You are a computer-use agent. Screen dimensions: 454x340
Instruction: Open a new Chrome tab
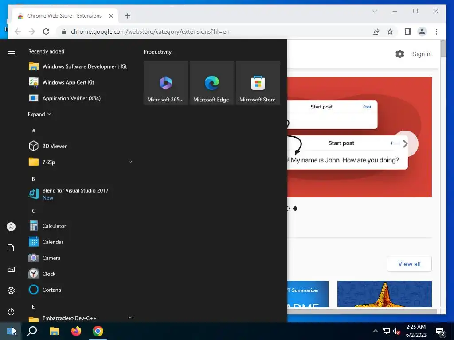(128, 16)
